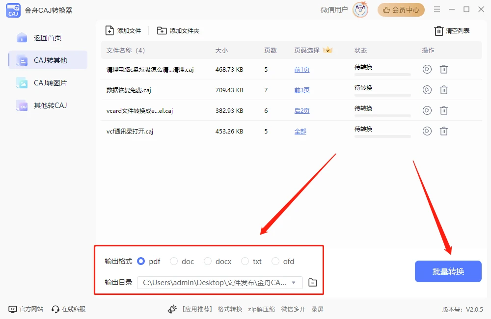Click the user avatar icon

360,10
